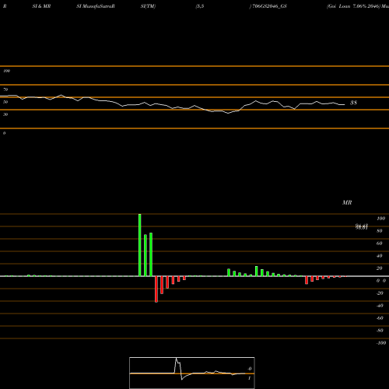Click the 'MR' panel label

pos(347,202)
